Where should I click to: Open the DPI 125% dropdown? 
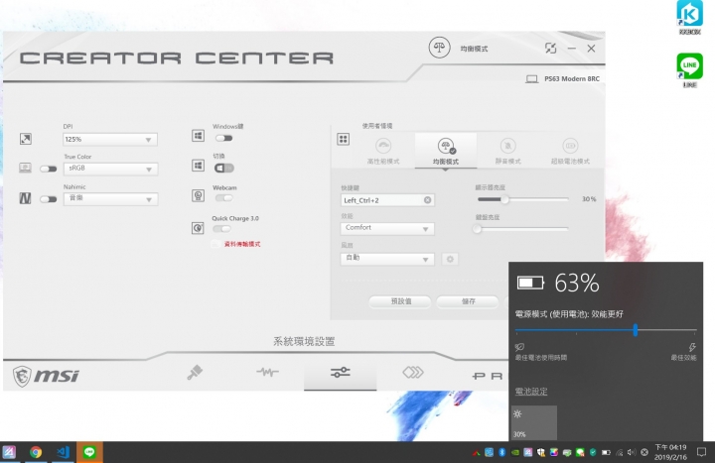[110, 140]
